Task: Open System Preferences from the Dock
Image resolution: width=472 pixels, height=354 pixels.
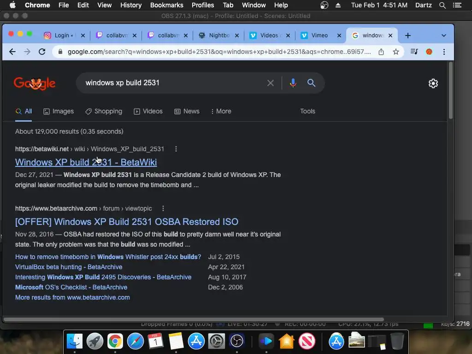Action: click(x=217, y=342)
